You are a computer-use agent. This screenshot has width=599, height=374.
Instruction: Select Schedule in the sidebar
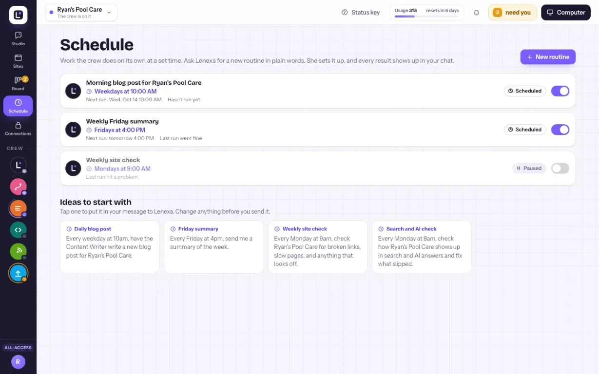18,106
